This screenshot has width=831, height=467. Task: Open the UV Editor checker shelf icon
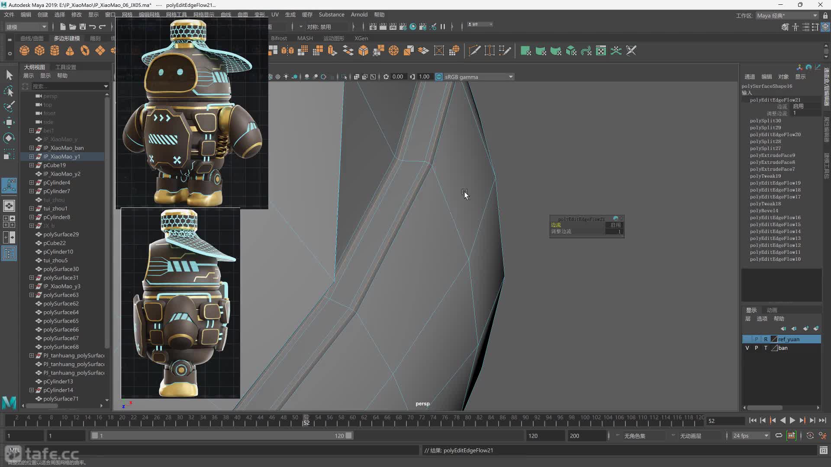click(x=601, y=51)
